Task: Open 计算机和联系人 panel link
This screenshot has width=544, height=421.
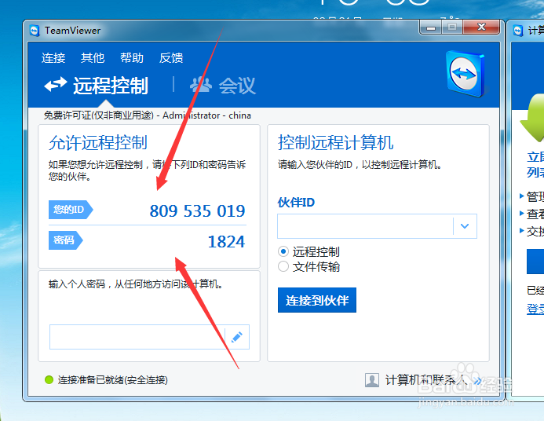Action: [x=425, y=380]
